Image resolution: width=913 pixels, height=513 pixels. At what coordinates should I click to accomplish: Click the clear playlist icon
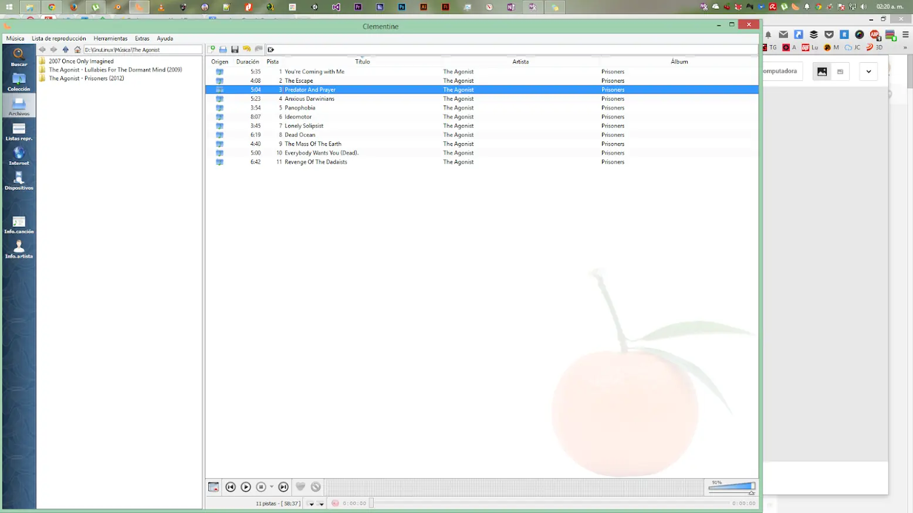pos(214,487)
